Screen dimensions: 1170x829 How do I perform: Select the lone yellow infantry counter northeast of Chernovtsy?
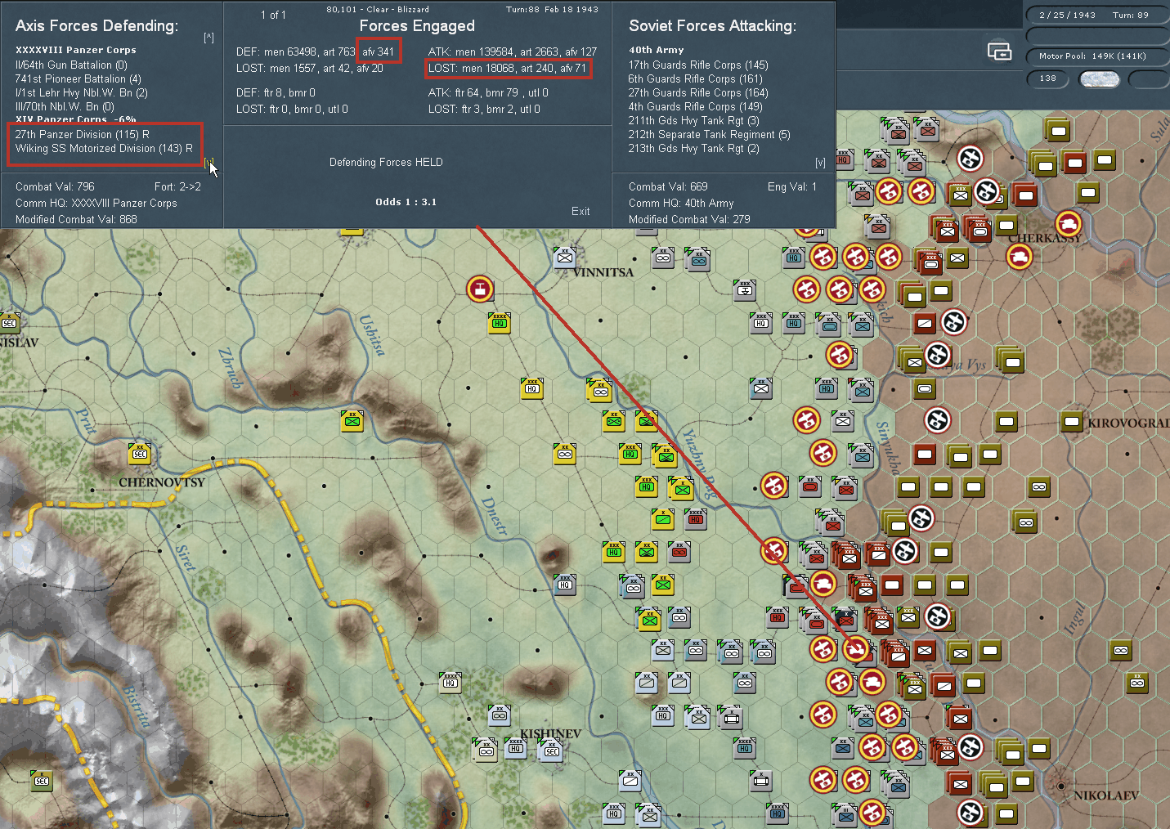click(352, 421)
